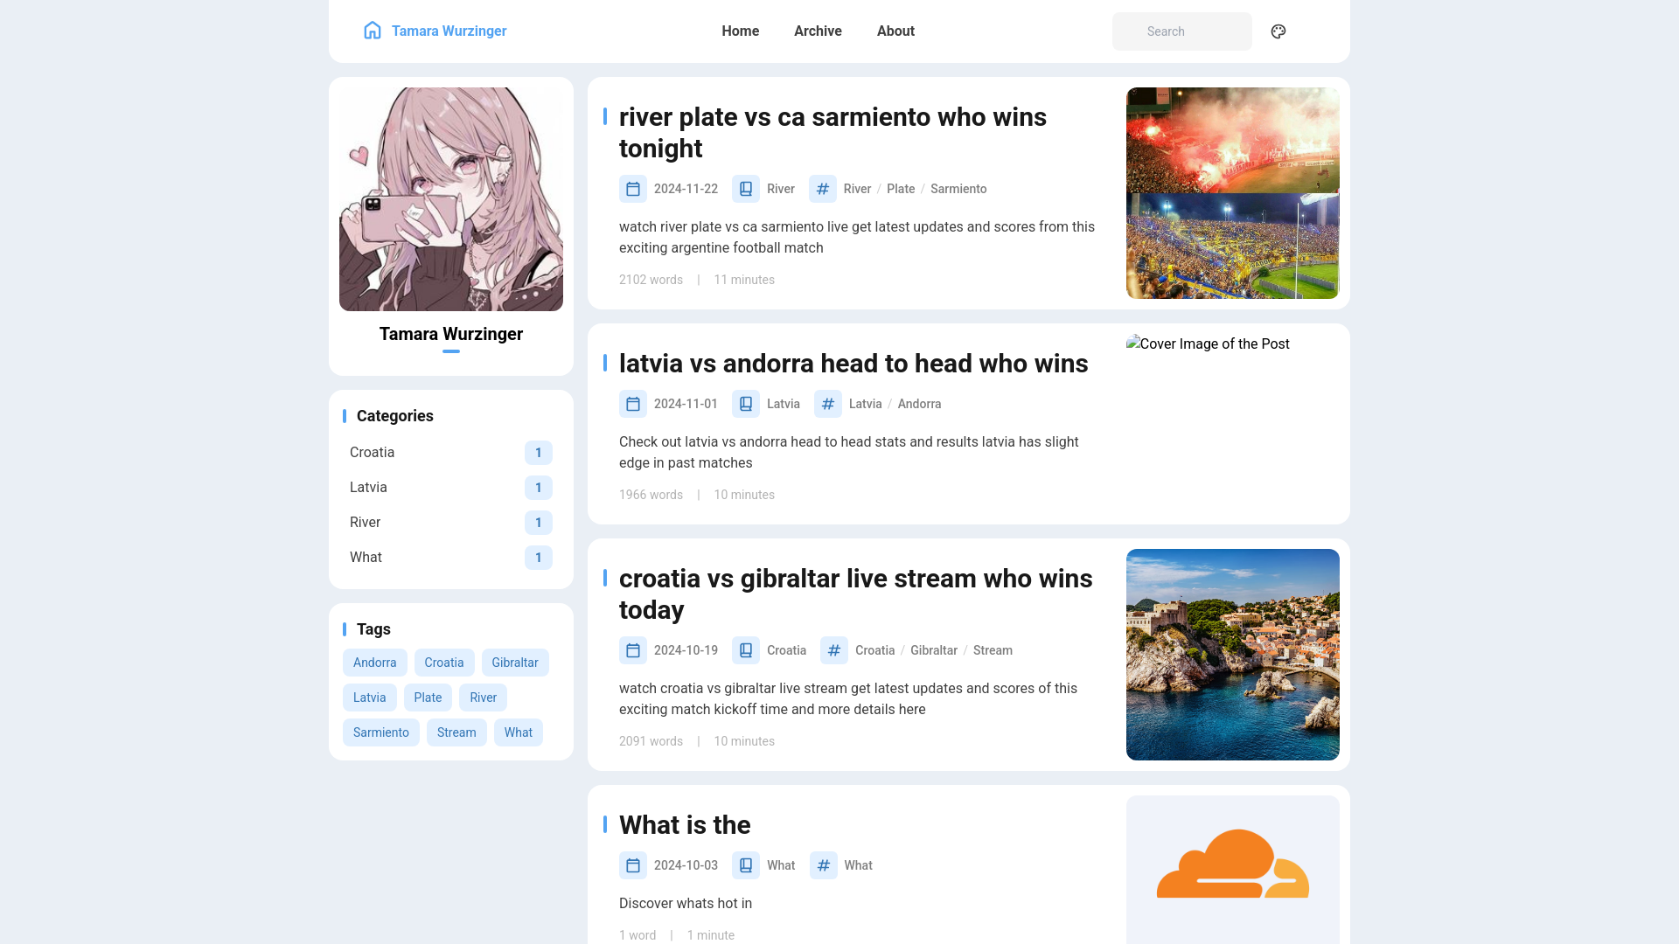Image resolution: width=1679 pixels, height=944 pixels.
Task: Click the hashtag icon in Latvia post
Action: (x=828, y=404)
